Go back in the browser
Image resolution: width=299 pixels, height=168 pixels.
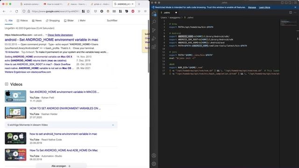pos(4,11)
